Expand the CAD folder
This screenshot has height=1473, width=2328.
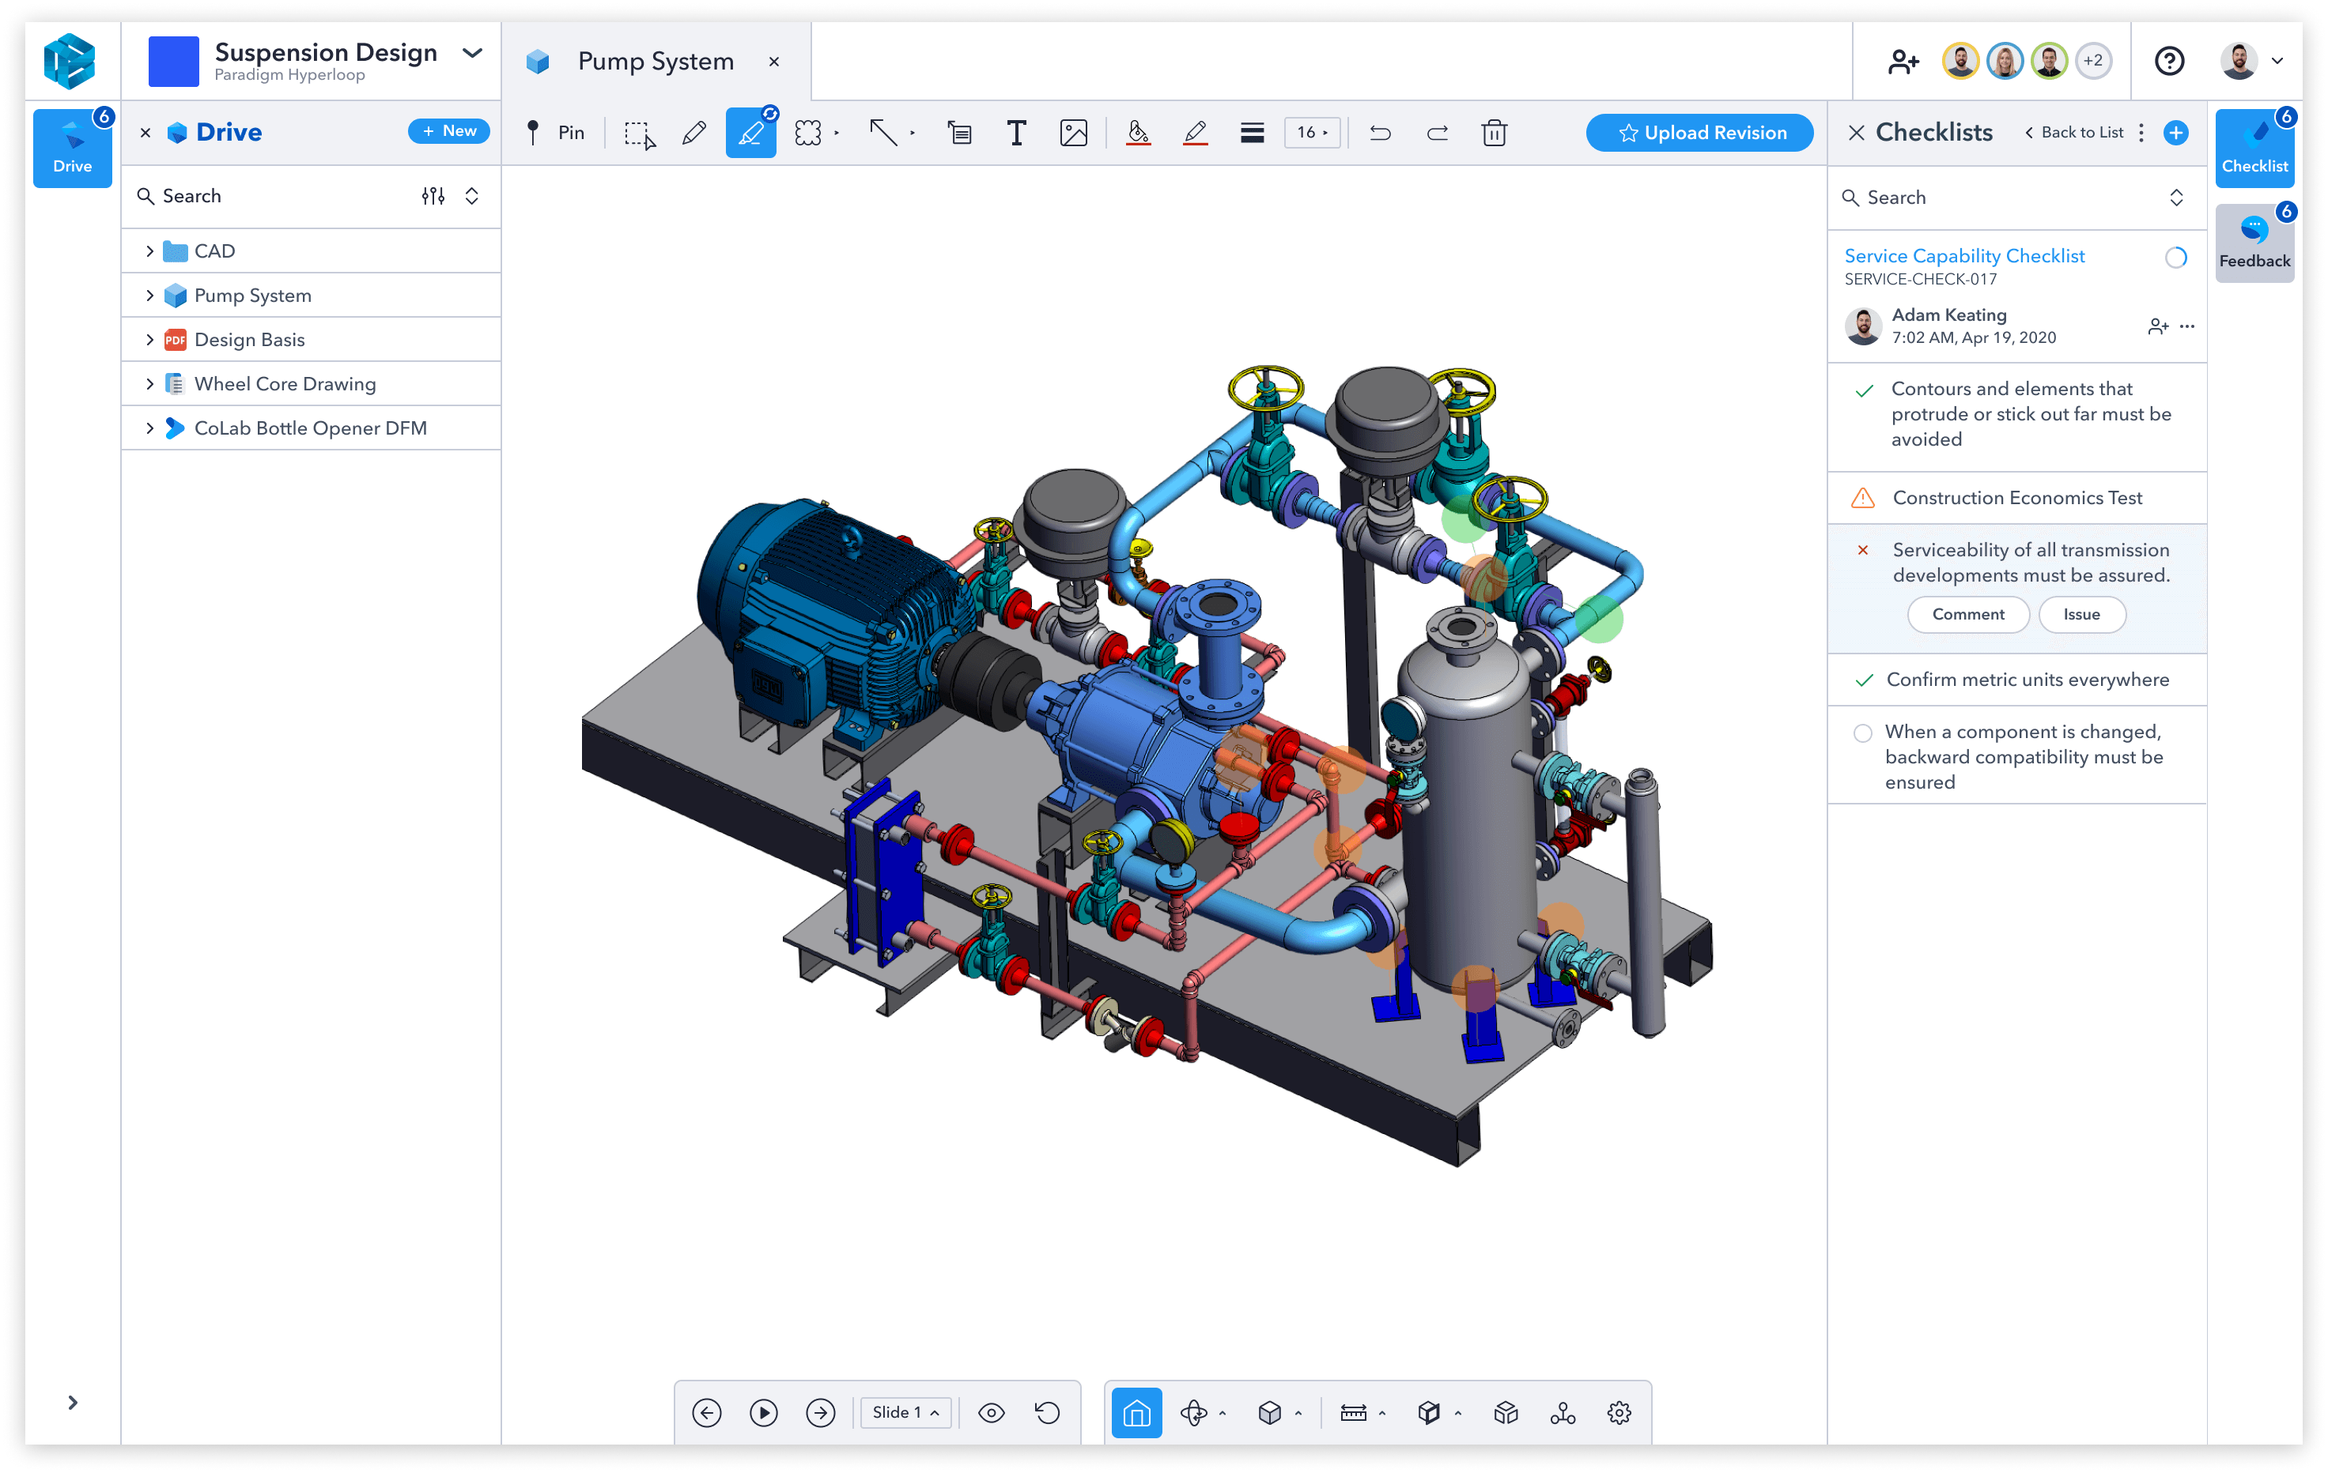click(x=150, y=251)
